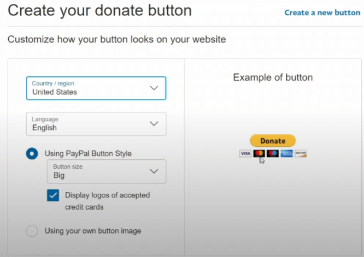
Task: Click the Button size chevron arrow
Action: [154, 171]
